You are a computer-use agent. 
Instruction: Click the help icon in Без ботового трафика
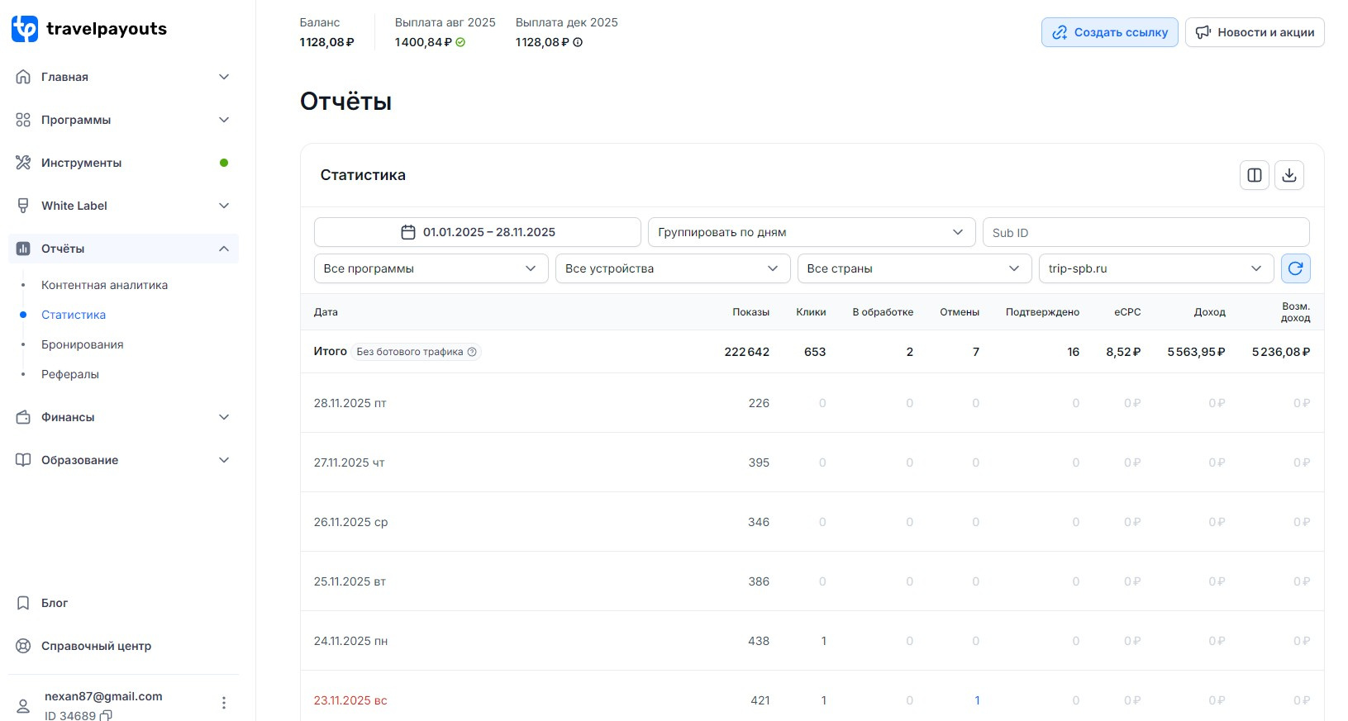pos(472,352)
